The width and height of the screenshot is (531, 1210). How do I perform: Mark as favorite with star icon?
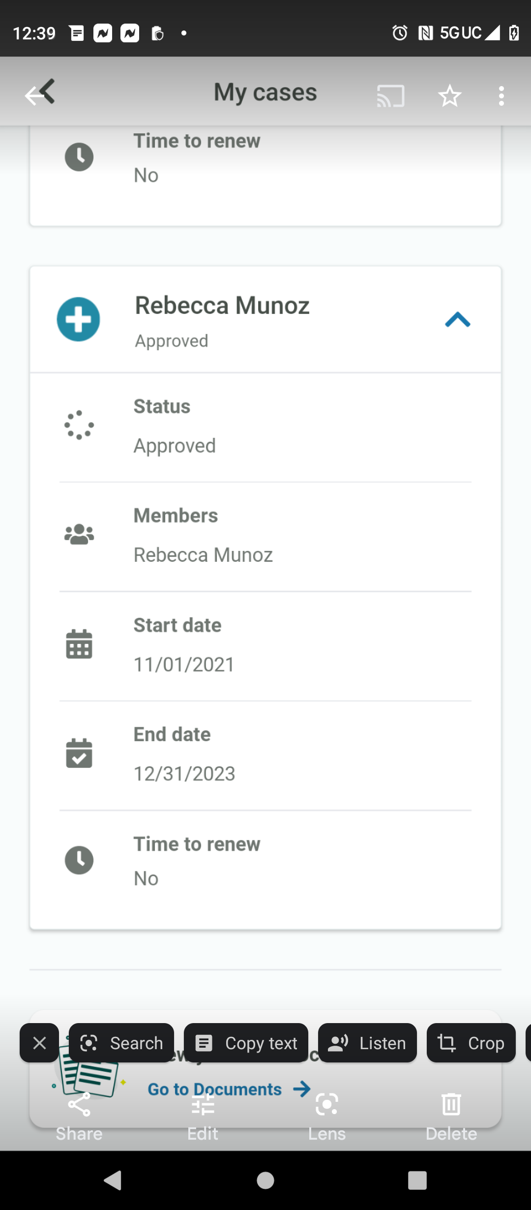[x=449, y=95]
